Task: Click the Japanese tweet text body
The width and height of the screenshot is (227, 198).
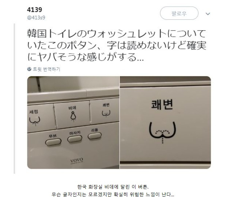Action: tap(117, 45)
